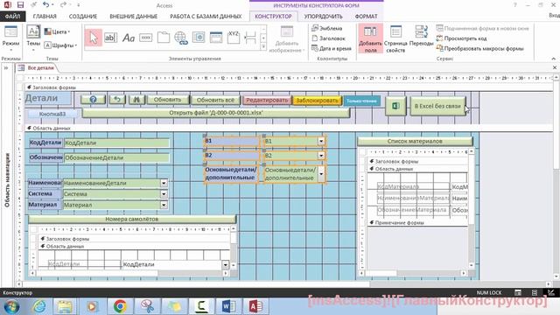
Task: Open the Цвета theme colors dropdown
Action: pos(57,31)
